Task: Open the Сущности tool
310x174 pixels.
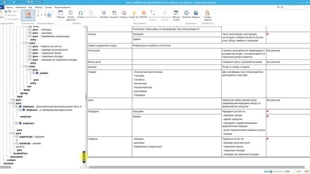Action: 114,14
